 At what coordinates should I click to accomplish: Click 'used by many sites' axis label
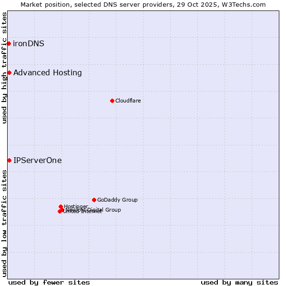[239, 282]
